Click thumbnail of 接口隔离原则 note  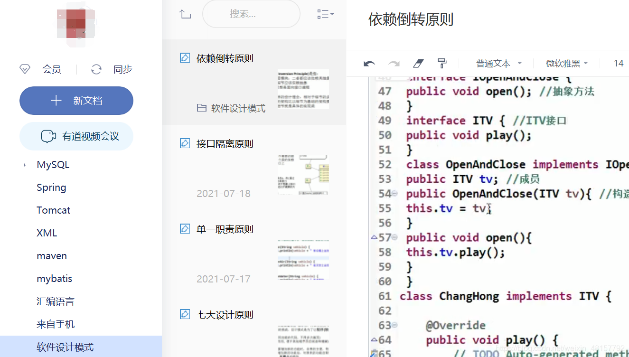(x=303, y=174)
